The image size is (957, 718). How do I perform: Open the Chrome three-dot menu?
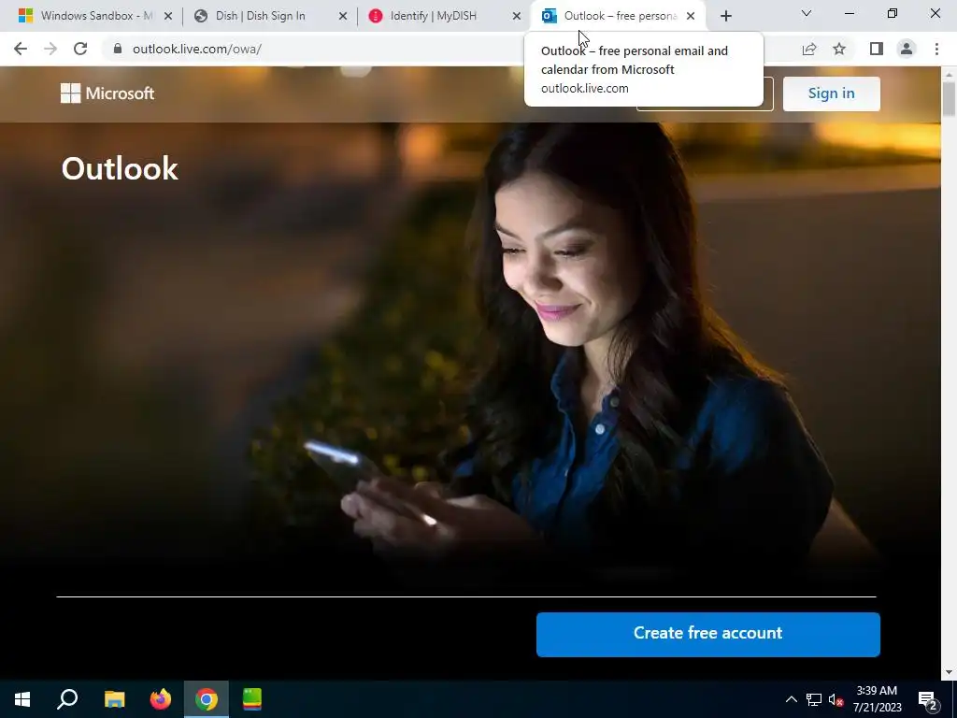[x=936, y=49]
